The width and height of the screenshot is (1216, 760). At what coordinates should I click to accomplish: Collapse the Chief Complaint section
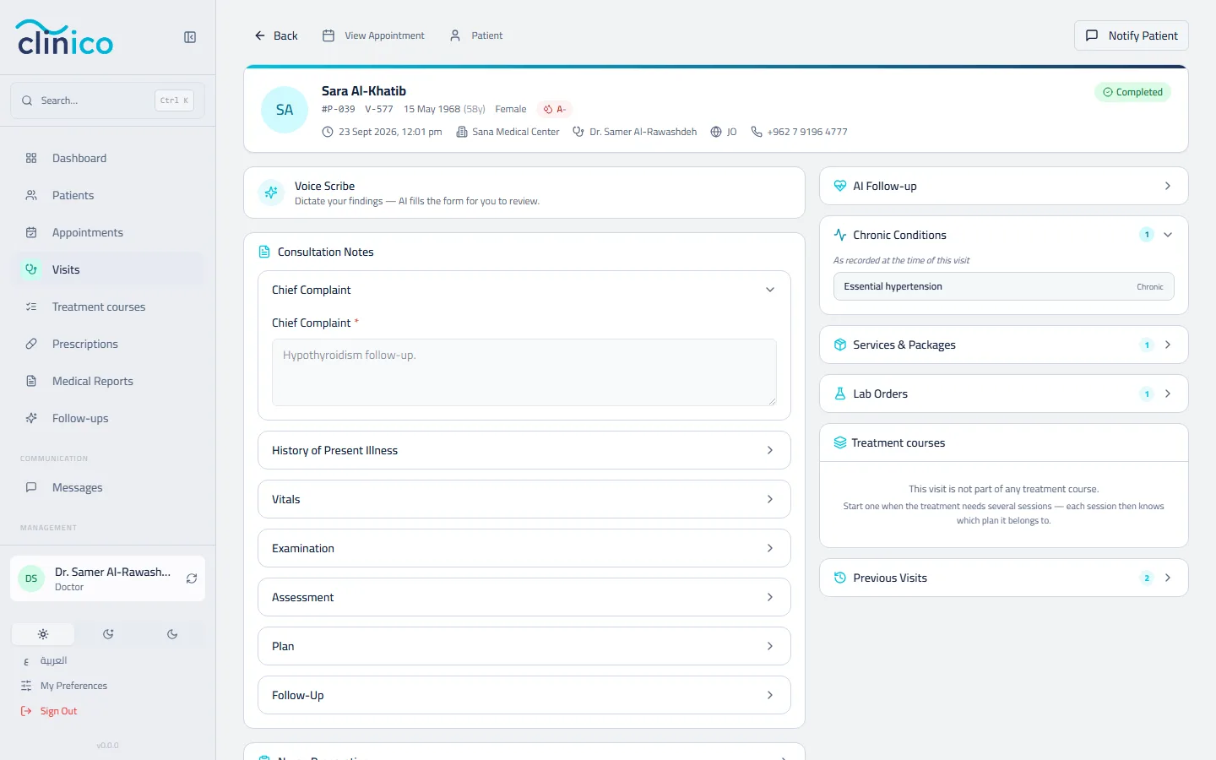pos(524,290)
